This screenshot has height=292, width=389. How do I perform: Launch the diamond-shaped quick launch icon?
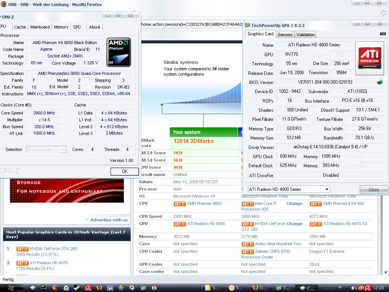[33, 288]
